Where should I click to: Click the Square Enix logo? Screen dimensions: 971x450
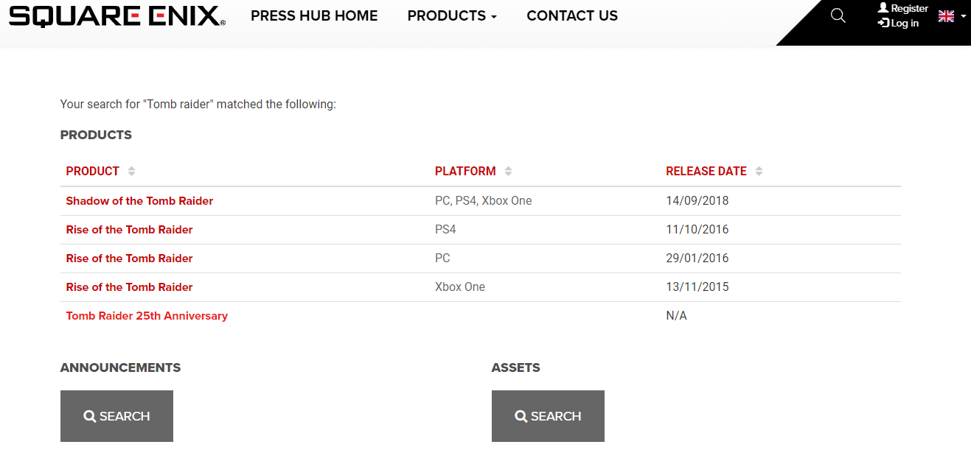[117, 16]
